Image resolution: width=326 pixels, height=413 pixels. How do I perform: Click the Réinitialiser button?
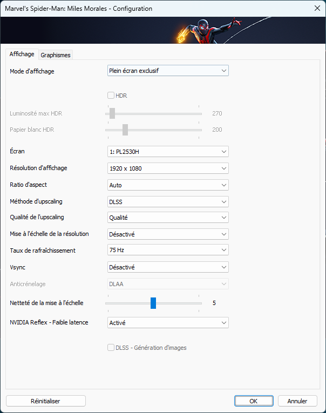coord(46,401)
